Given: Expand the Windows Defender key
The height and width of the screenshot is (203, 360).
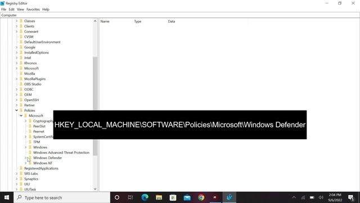Looking at the screenshot, I should [25, 158].
